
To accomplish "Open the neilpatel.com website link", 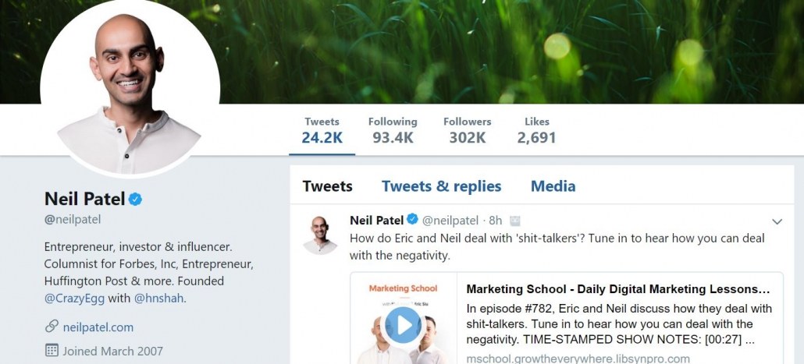I will point(98,327).
